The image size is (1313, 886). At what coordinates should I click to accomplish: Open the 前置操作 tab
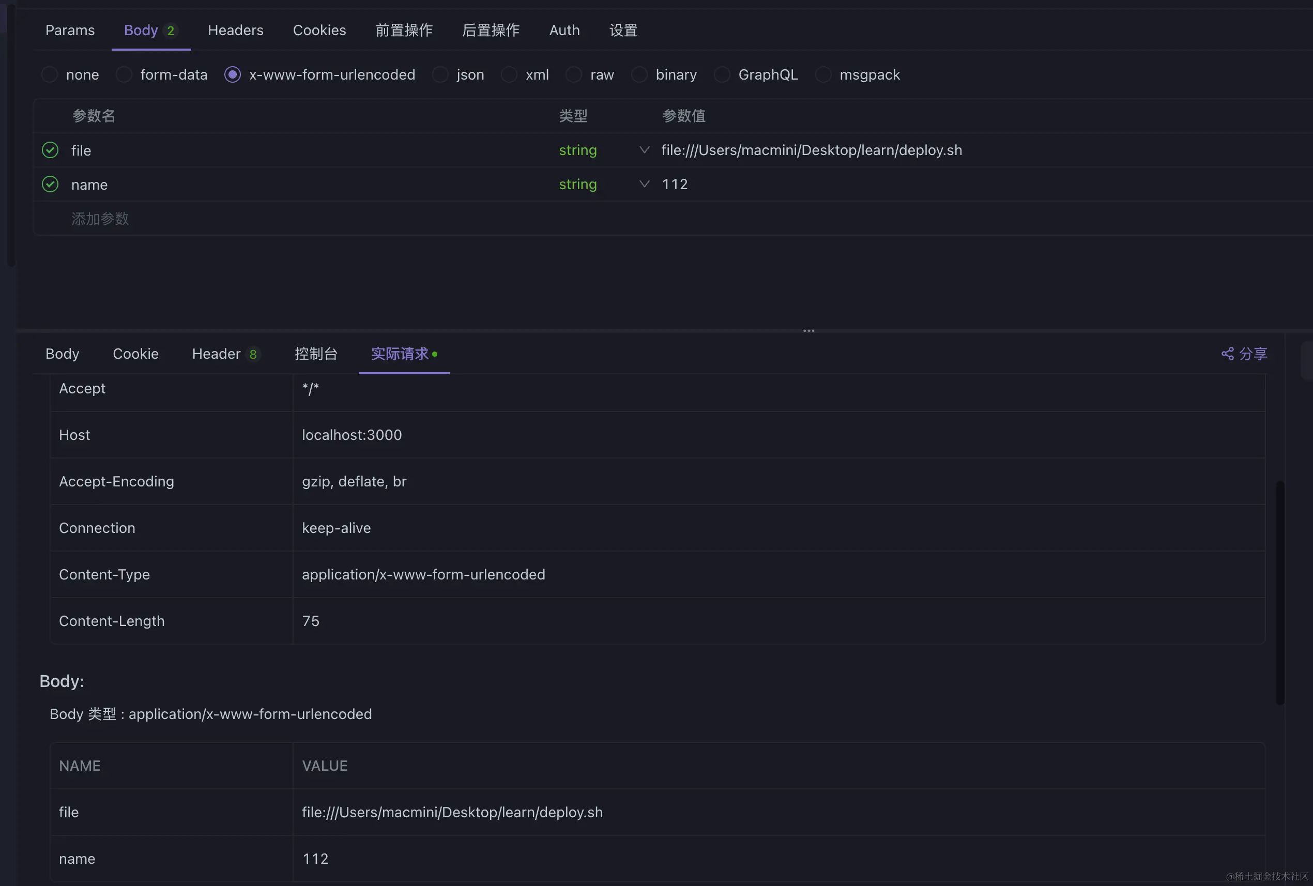[x=404, y=30]
